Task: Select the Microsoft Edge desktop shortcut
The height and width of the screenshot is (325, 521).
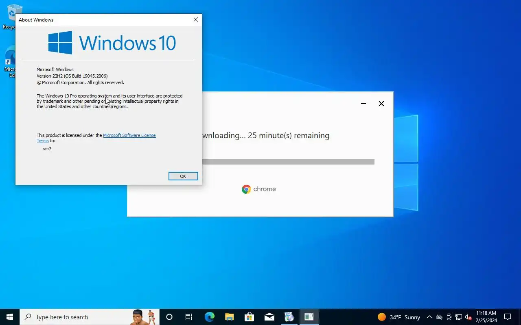Action: pyautogui.click(x=9, y=62)
